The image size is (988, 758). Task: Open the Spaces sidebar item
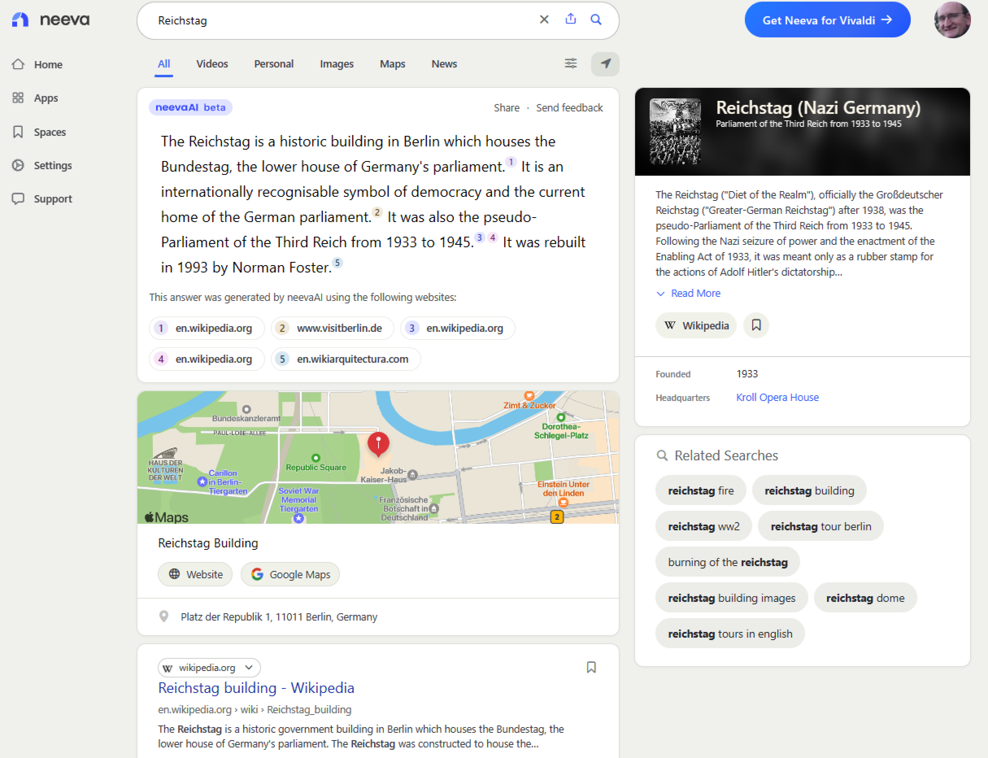coord(50,132)
